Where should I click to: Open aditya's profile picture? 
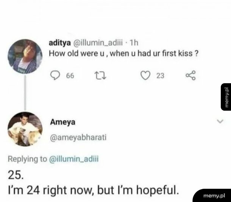click(x=25, y=56)
